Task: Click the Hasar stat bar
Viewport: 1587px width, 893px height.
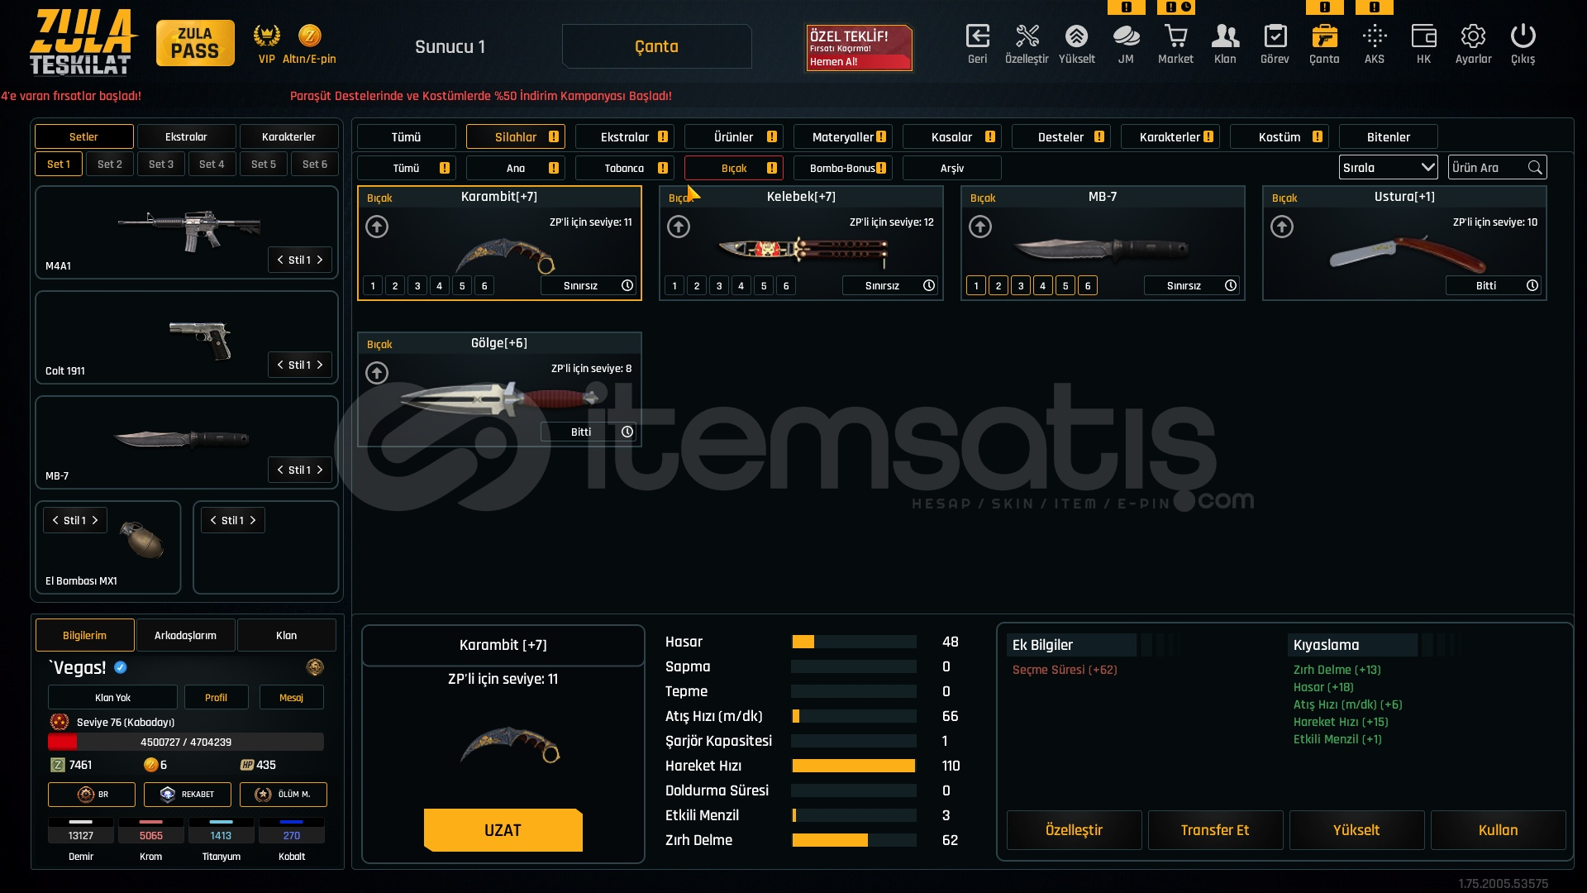Action: click(x=854, y=642)
